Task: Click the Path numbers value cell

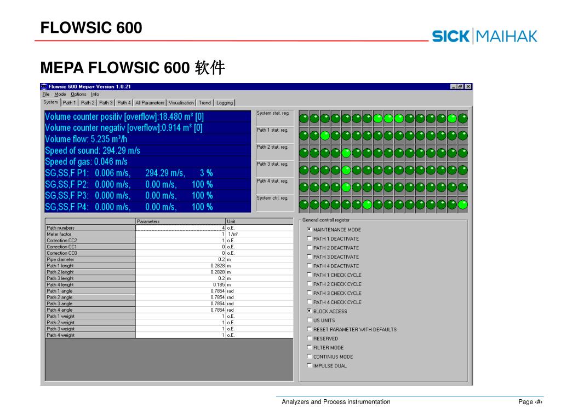Action: (x=181, y=228)
